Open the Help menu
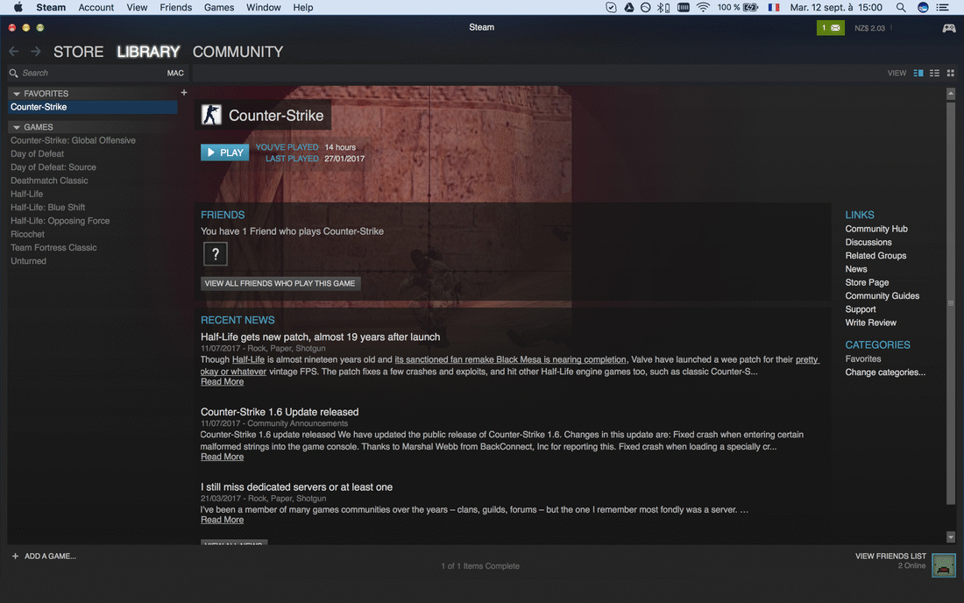Image resolution: width=964 pixels, height=603 pixels. click(x=303, y=7)
